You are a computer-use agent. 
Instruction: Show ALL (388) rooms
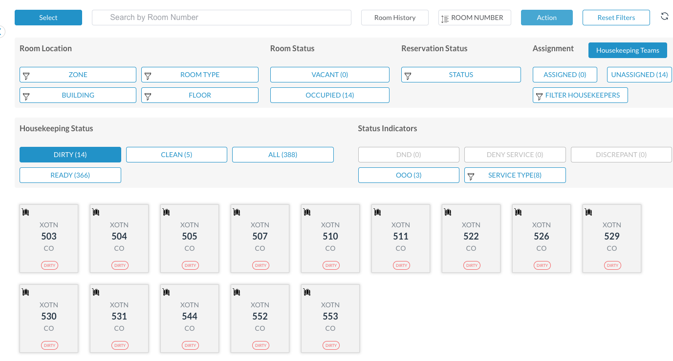pos(282,155)
